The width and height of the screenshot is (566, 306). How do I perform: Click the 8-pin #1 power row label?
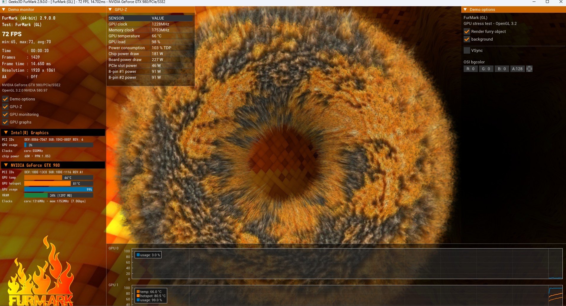pyautogui.click(x=122, y=71)
